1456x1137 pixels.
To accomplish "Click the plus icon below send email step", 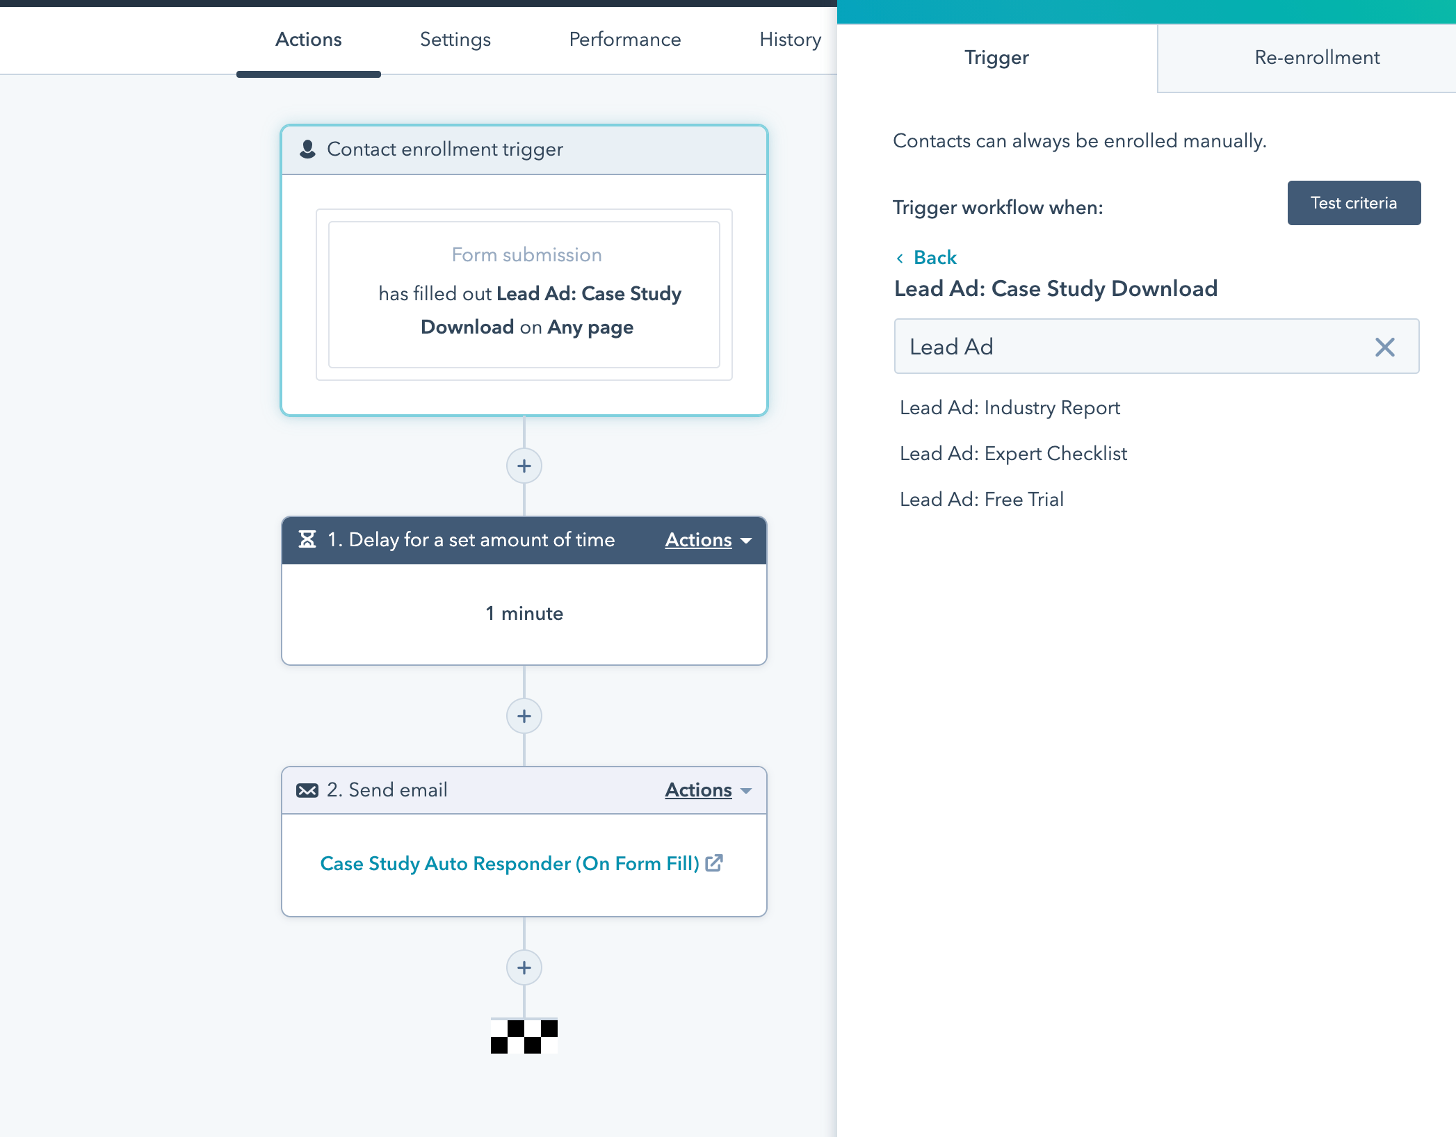I will point(525,967).
